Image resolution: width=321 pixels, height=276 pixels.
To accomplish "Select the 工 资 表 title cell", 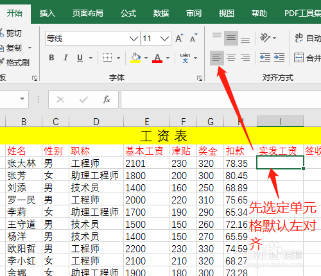I will point(160,136).
